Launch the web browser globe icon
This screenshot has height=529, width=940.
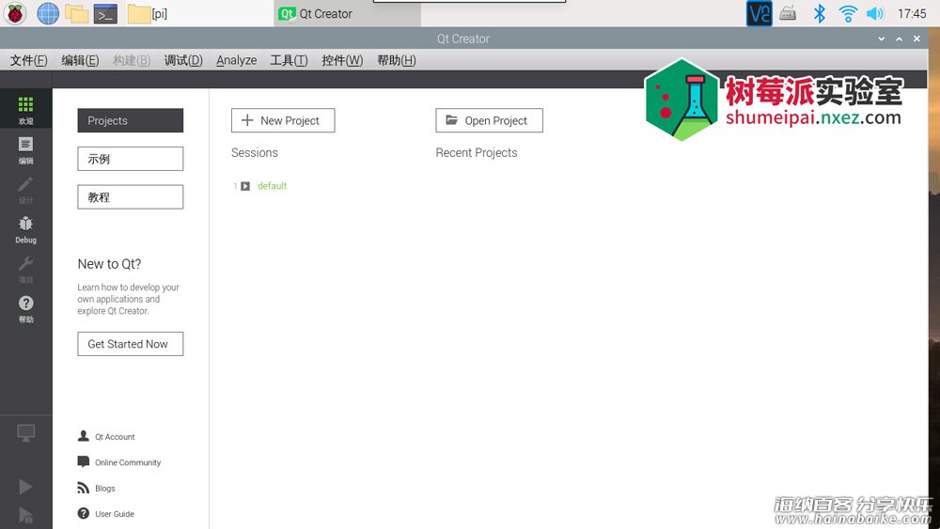coord(48,13)
